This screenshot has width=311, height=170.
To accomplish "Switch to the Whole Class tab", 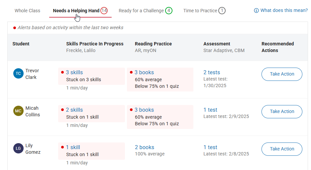I will point(27,11).
